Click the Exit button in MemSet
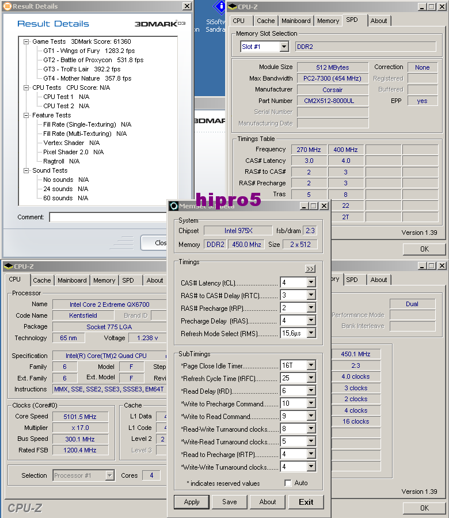Screen dimensions: 449x518 pos(306,502)
